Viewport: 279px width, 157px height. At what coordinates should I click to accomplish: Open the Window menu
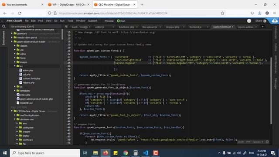(81, 21)
